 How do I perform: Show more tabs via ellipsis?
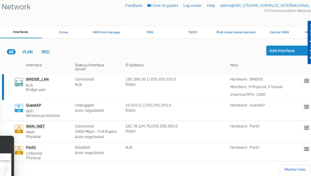(x=306, y=32)
